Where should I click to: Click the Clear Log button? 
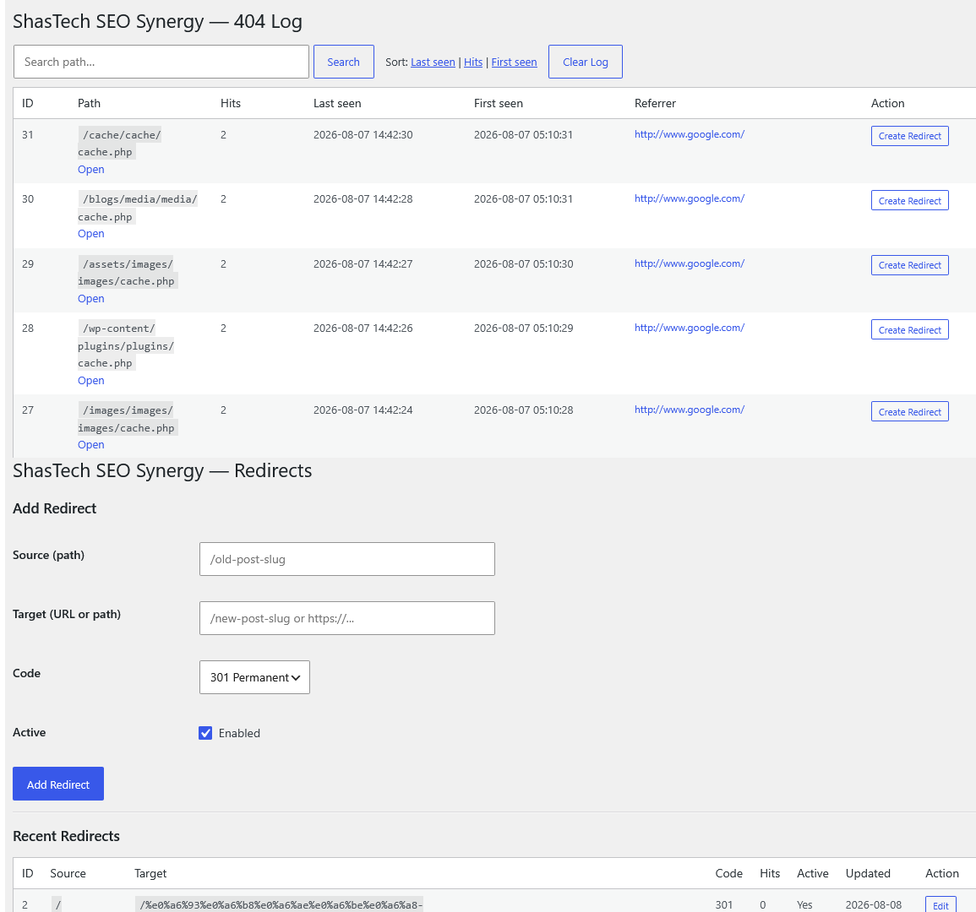pos(585,62)
